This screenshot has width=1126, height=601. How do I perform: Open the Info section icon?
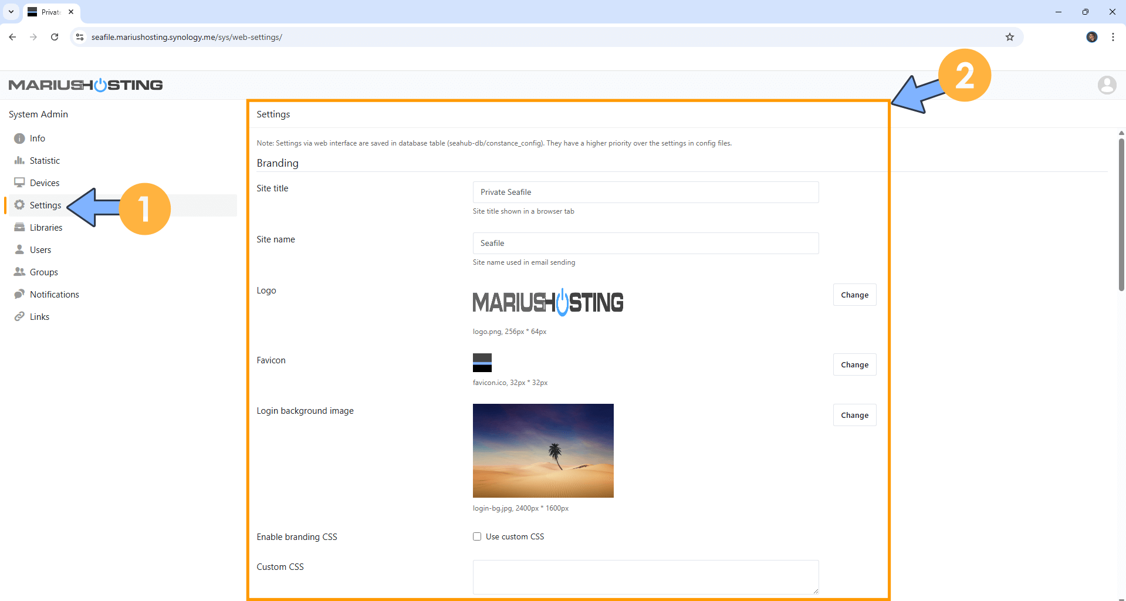pyautogui.click(x=19, y=139)
